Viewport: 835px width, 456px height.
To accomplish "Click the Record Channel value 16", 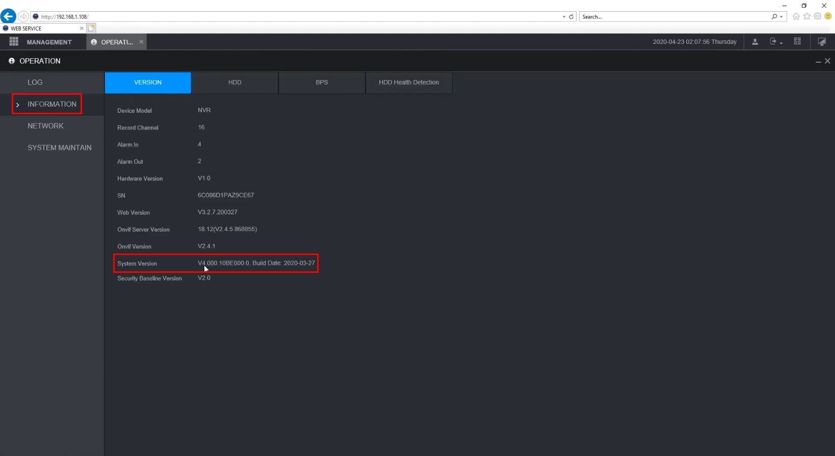I will (x=201, y=128).
